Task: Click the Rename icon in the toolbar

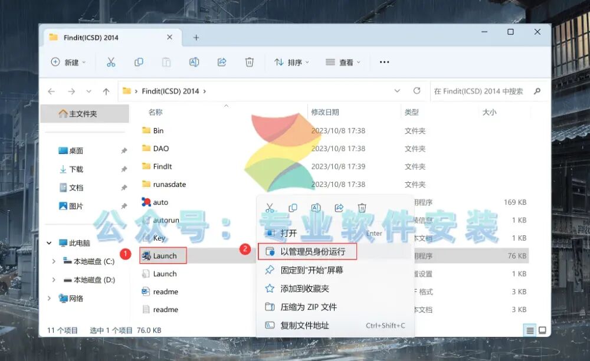Action: coord(194,62)
